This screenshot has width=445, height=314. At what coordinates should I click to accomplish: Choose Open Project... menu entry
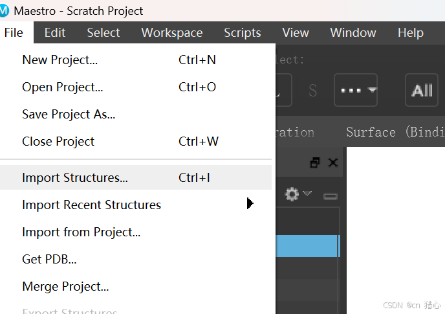pyautogui.click(x=136, y=87)
